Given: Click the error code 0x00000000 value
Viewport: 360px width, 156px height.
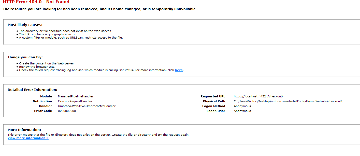Looking at the screenshot, I should [67, 111].
